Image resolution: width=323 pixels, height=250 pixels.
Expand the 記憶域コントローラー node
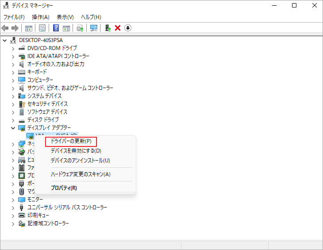tap(13, 224)
